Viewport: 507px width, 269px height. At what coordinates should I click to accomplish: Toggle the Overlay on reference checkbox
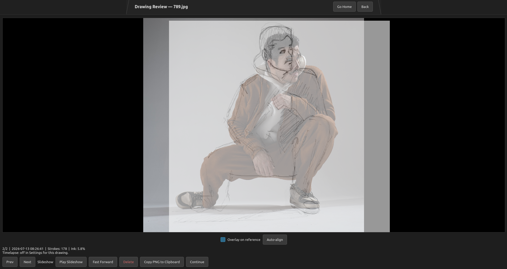click(x=223, y=240)
